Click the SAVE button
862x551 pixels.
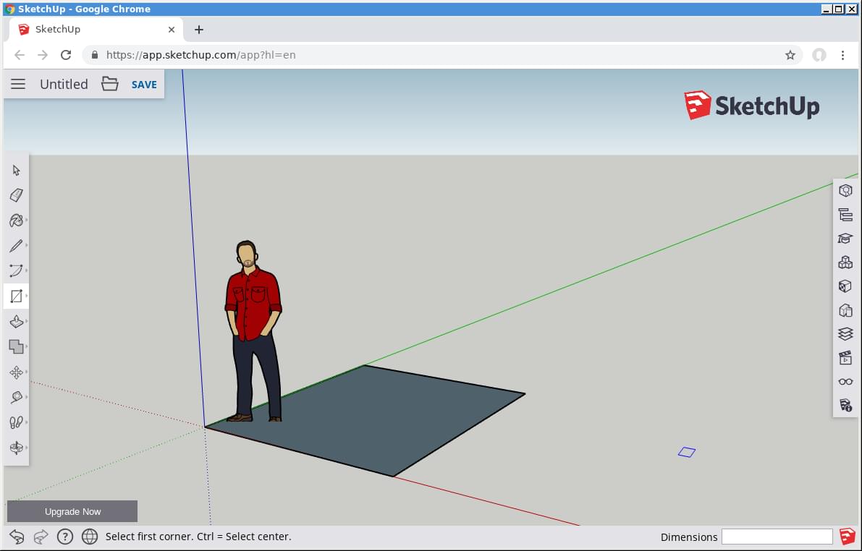coord(144,85)
